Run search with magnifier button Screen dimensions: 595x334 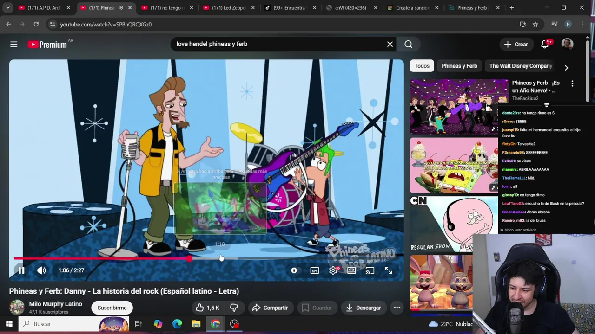[408, 44]
